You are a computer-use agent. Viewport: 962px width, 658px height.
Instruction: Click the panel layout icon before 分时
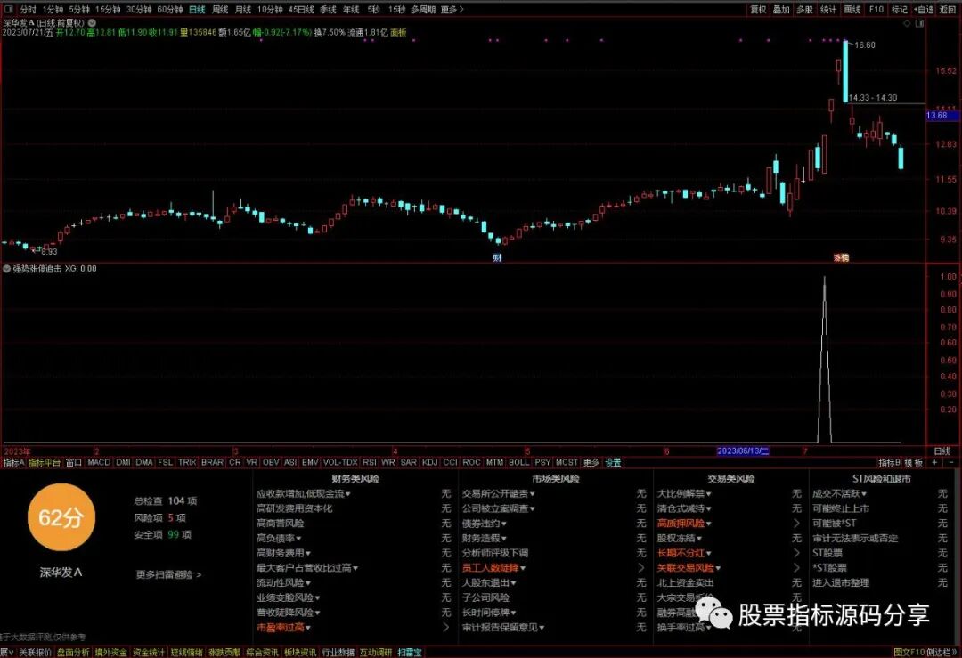9,9
